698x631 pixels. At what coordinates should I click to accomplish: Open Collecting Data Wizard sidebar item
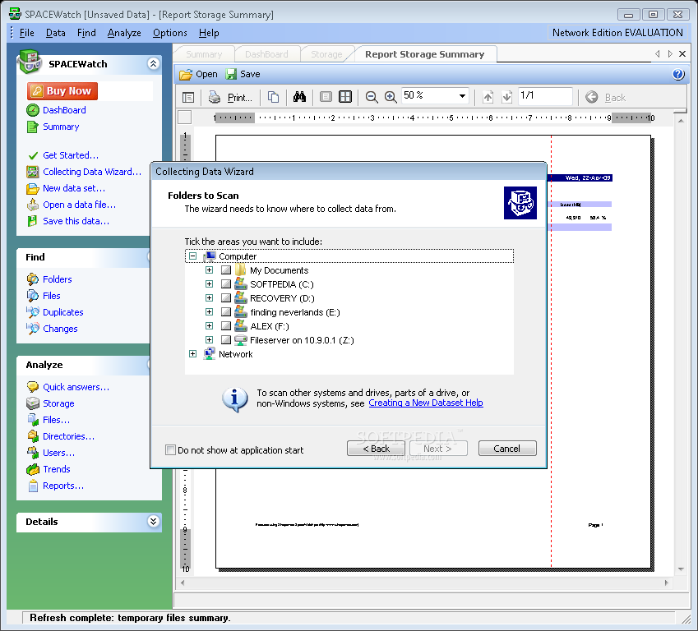(92, 172)
